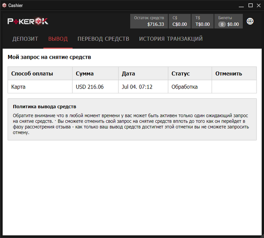This screenshot has height=238, width=264.
Task: Click the Обработка status cell
Action: pos(190,87)
